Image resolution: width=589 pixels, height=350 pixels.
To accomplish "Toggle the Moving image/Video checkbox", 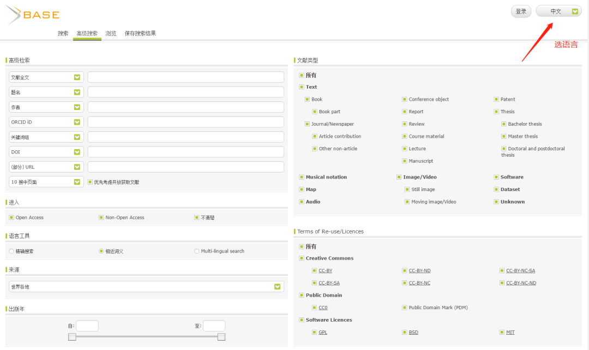I will pos(407,202).
